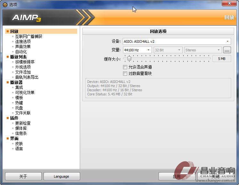Open the 外观选项 settings page
The image size is (239, 185).
click(23, 67)
